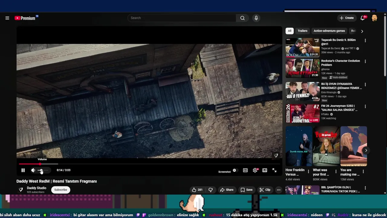Open the Create button
Image resolution: width=387 pixels, height=218 pixels.
point(346,18)
